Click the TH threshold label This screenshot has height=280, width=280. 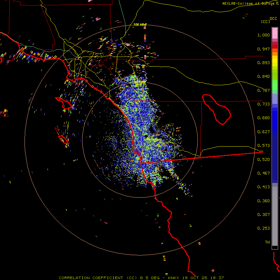(267, 242)
